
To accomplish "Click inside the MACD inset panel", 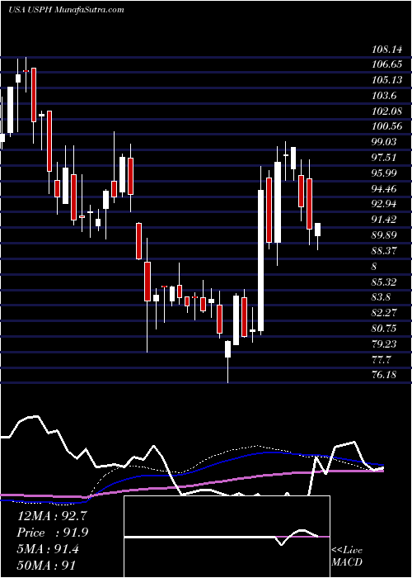I will (x=227, y=537).
